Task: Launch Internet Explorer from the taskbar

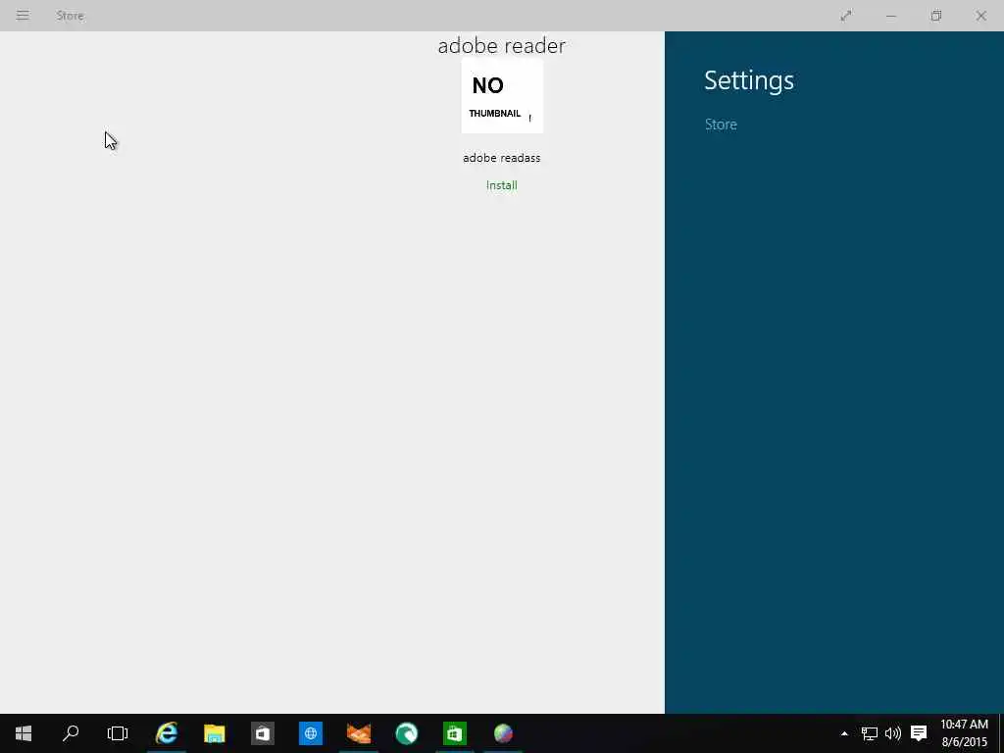Action: pos(167,733)
